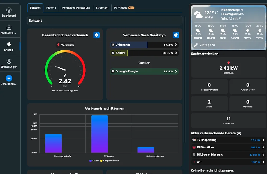
Task: Open gear settings for Gesamter Echtzeitverbrauch
Action: (97, 35)
